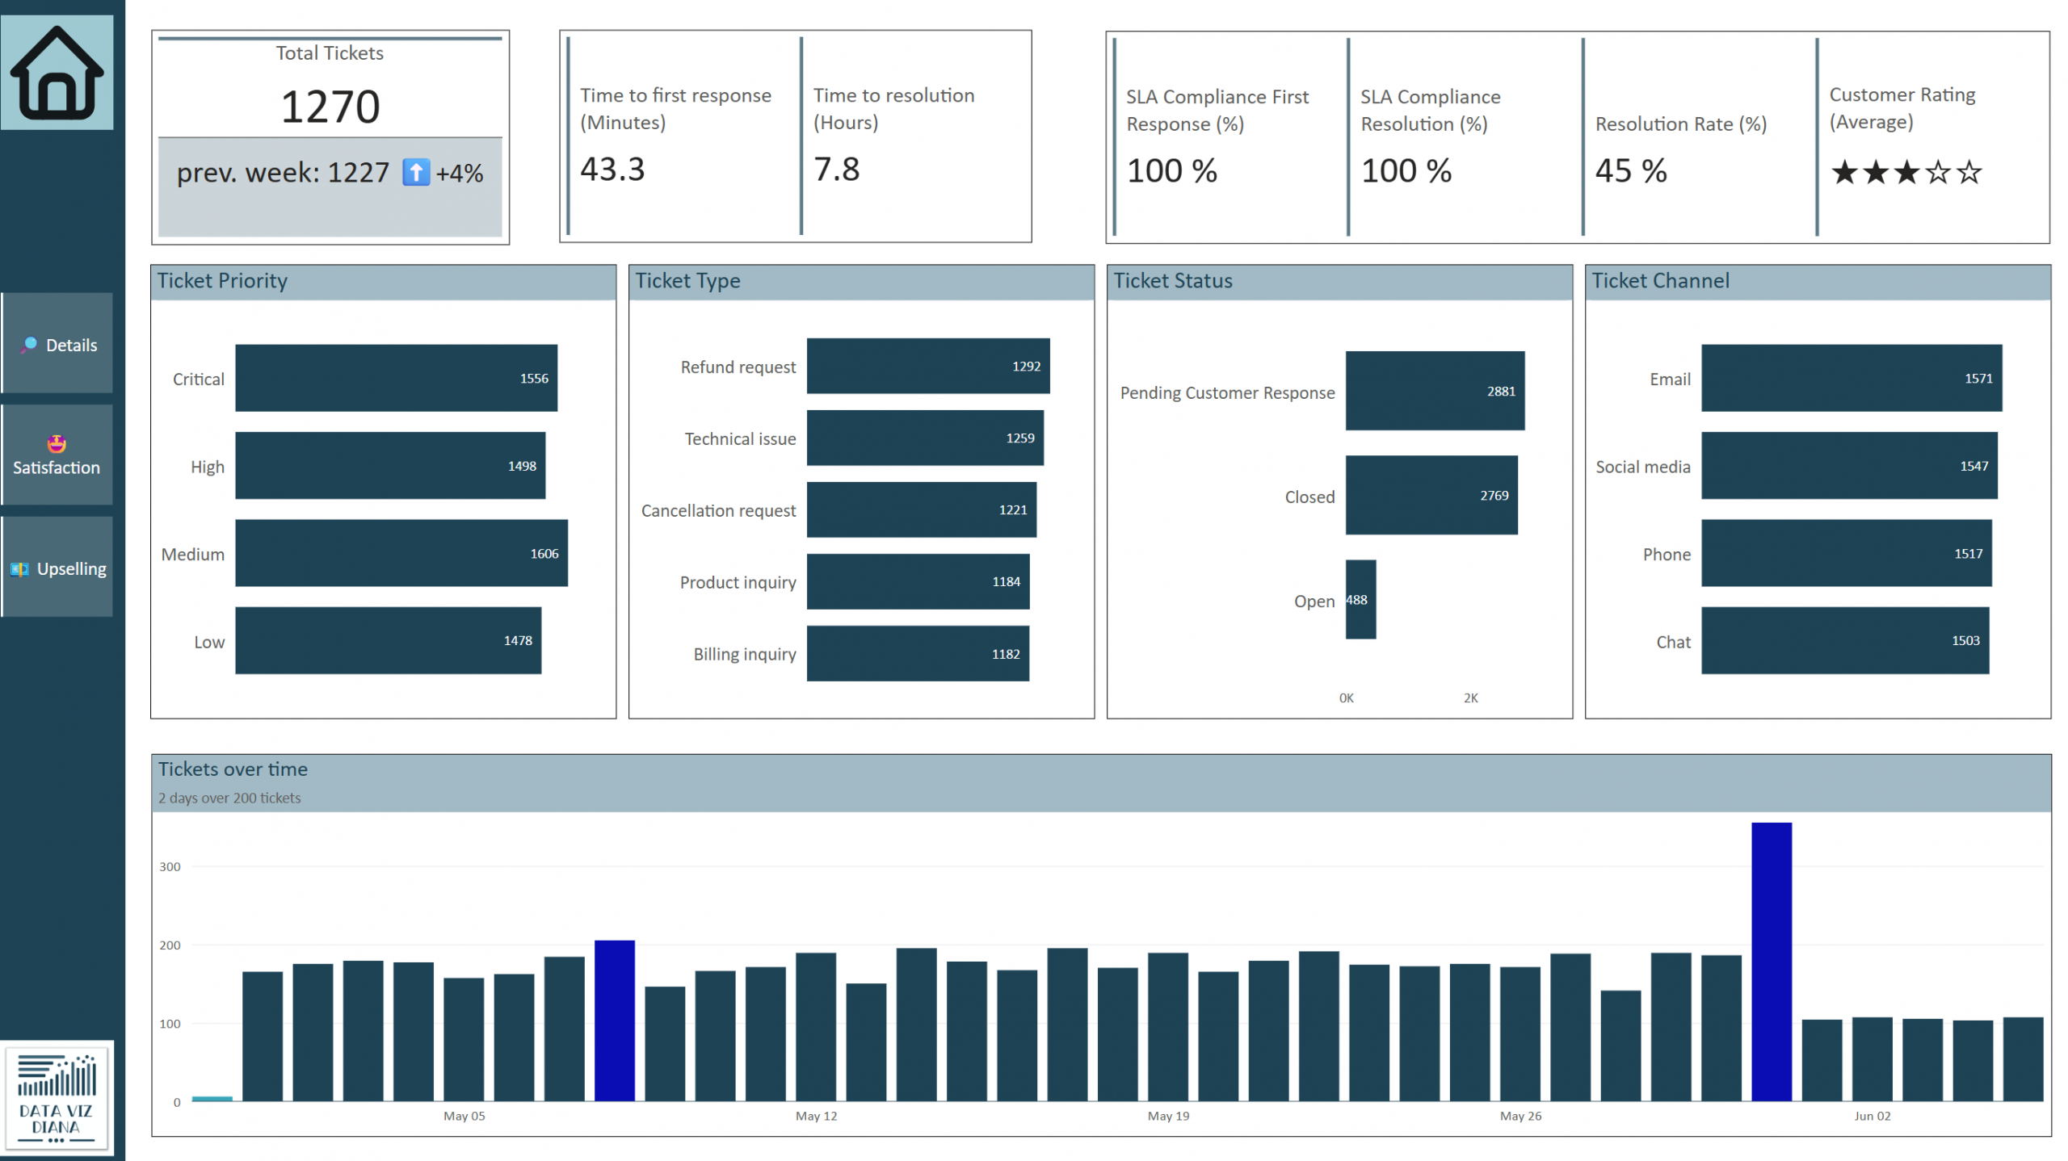The image size is (2068, 1161).
Task: Select the Billing inquiry bar
Action: coord(917,653)
